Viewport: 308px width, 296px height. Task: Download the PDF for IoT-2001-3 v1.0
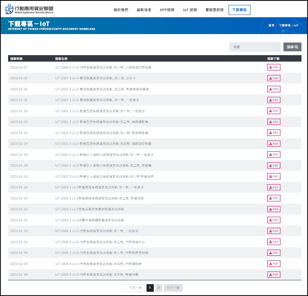pyautogui.click(x=273, y=132)
